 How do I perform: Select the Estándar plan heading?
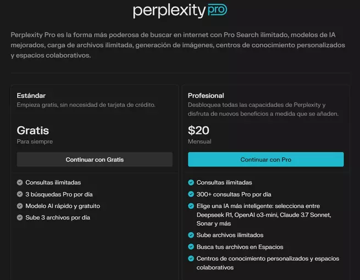tap(31, 96)
